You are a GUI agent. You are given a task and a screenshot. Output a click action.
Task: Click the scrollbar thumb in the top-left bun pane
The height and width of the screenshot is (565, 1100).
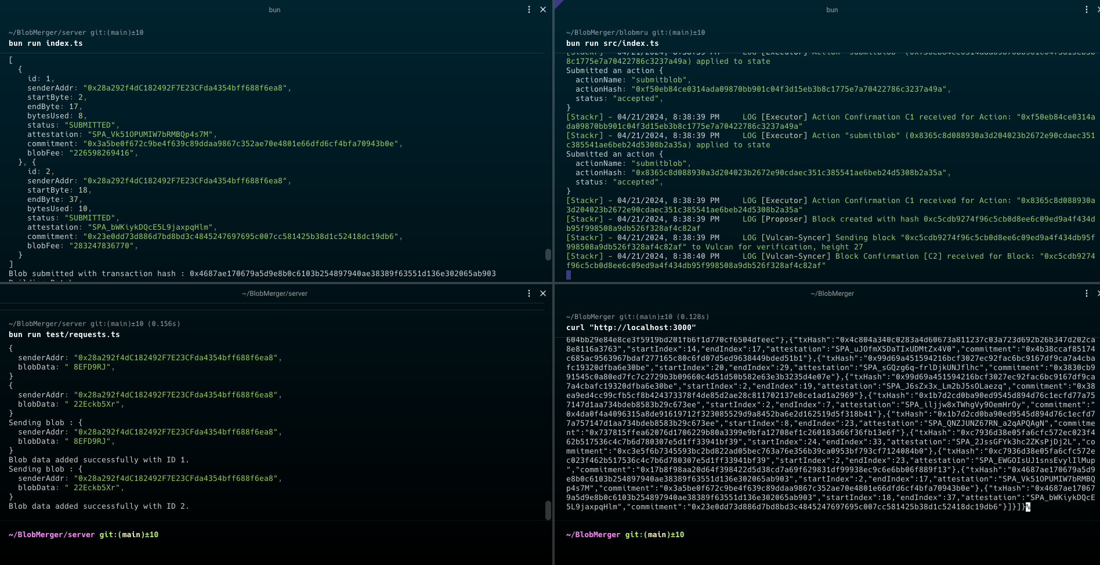click(x=548, y=255)
